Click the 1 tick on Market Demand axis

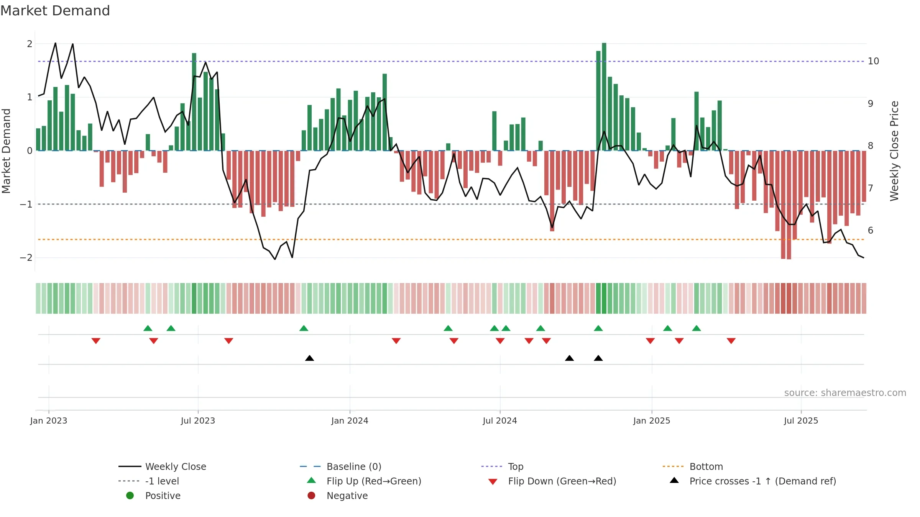30,97
